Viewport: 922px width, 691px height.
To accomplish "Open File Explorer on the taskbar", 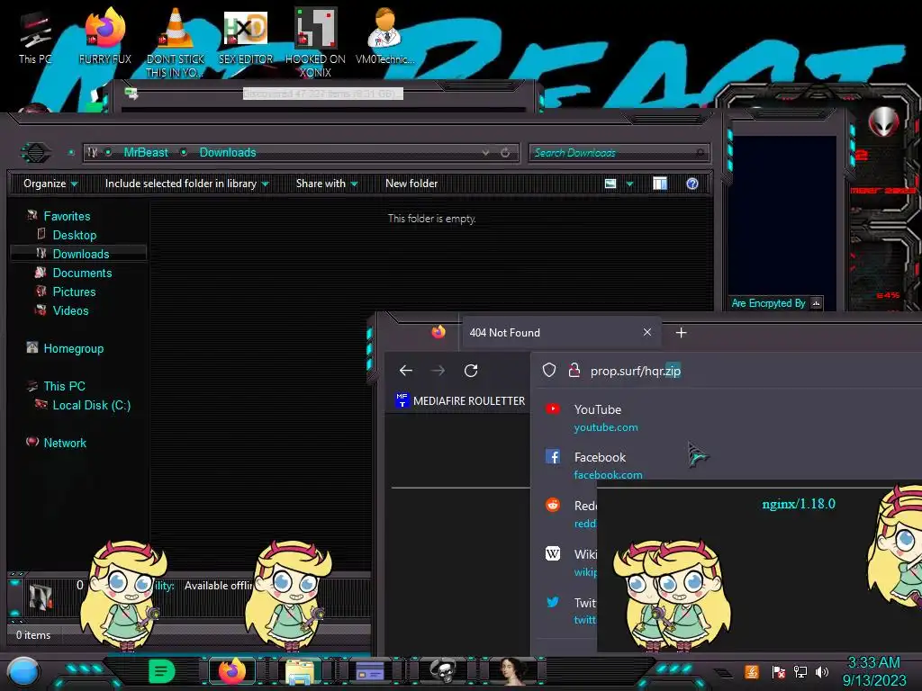I will tap(300, 671).
